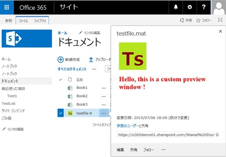Open the views ellipsis beside すべてのドキュメント
226x157 pixels.
coord(94,69)
